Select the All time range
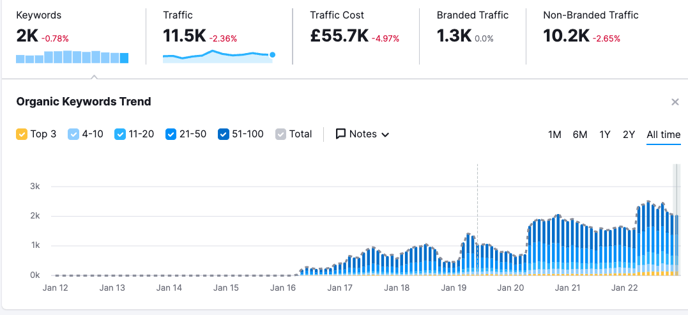The image size is (688, 315). click(664, 135)
